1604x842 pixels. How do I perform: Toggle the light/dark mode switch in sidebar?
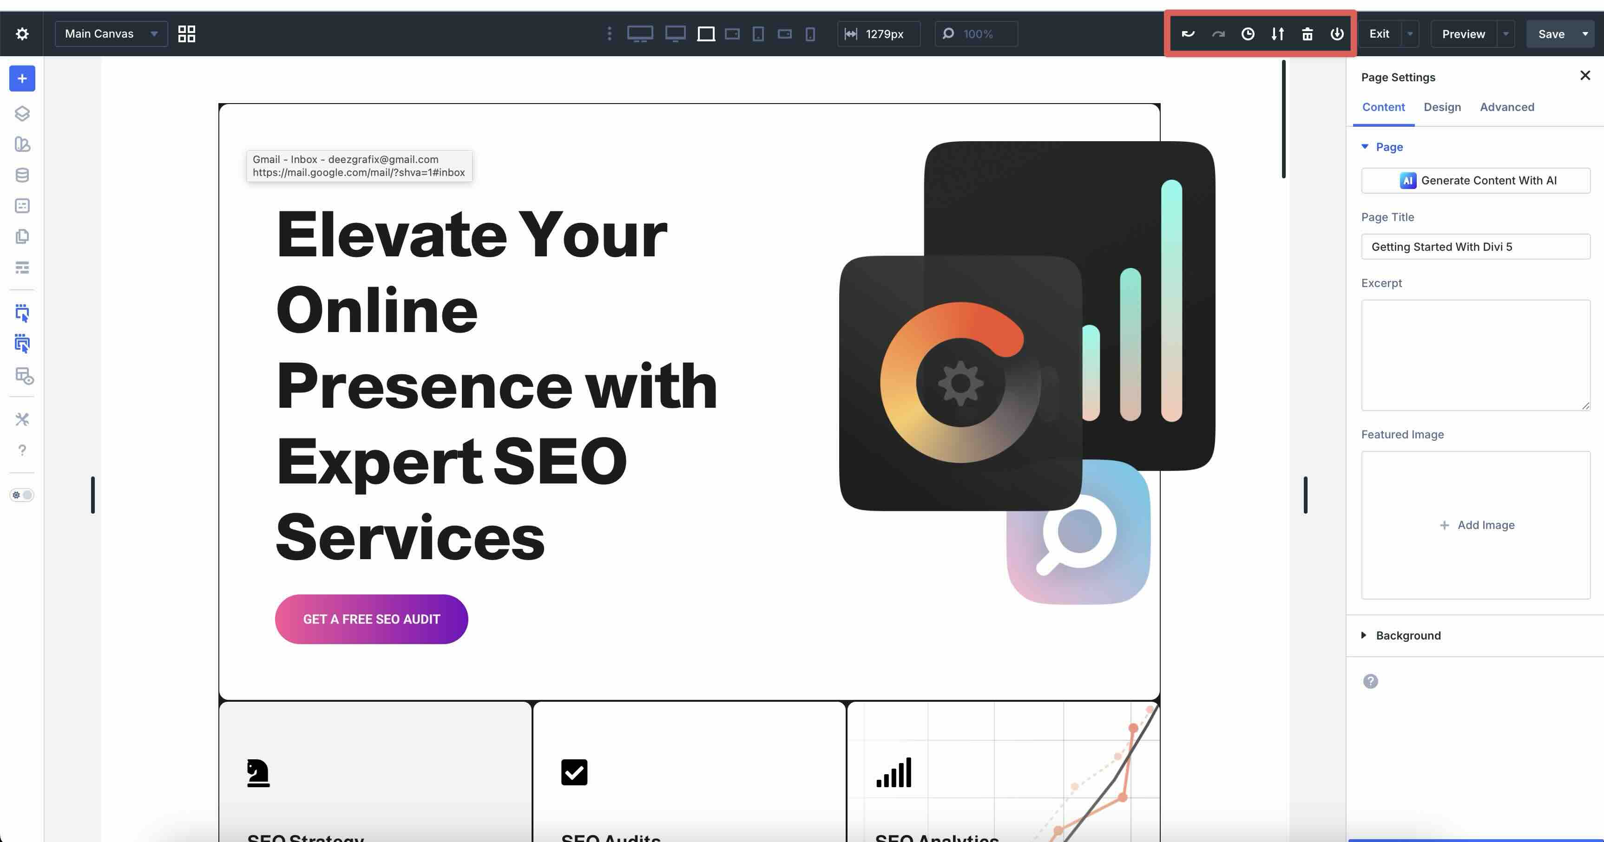[22, 495]
